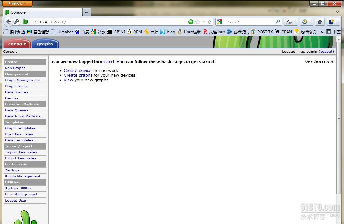Viewport: 344px width, 224px height.
Task: Open Data Input Methods in the sidebar
Action: point(23,116)
